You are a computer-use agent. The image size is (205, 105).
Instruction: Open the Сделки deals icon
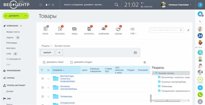pyautogui.click(x=118, y=29)
